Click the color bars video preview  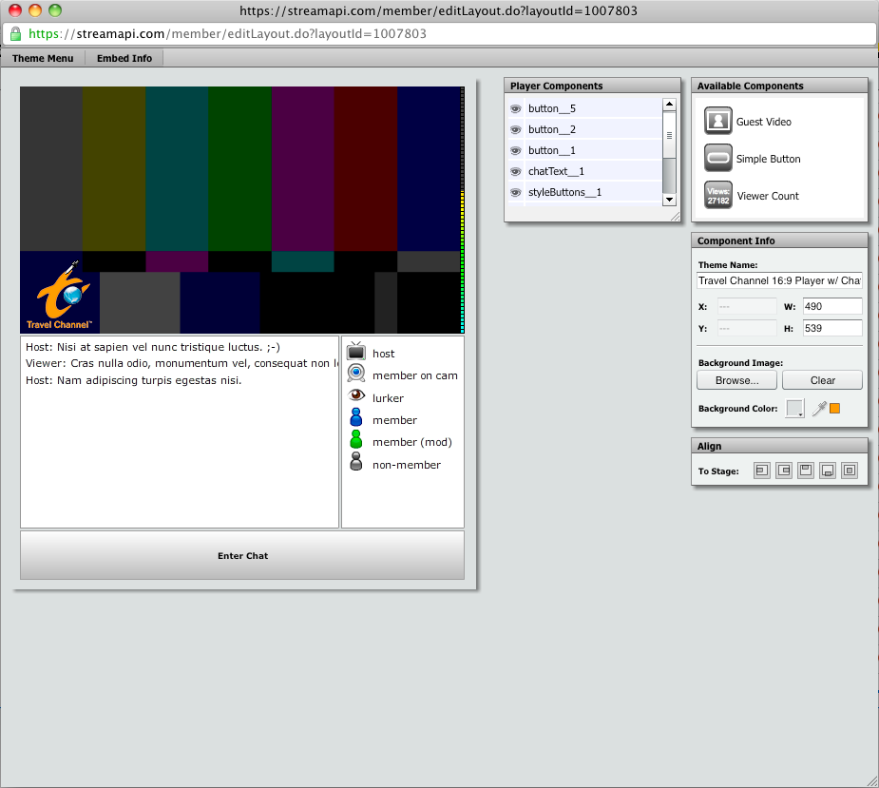click(239, 210)
